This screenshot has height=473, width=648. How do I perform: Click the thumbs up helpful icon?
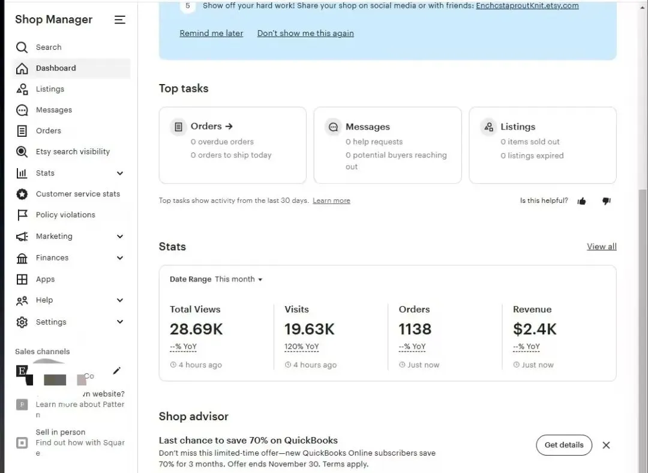[581, 201]
